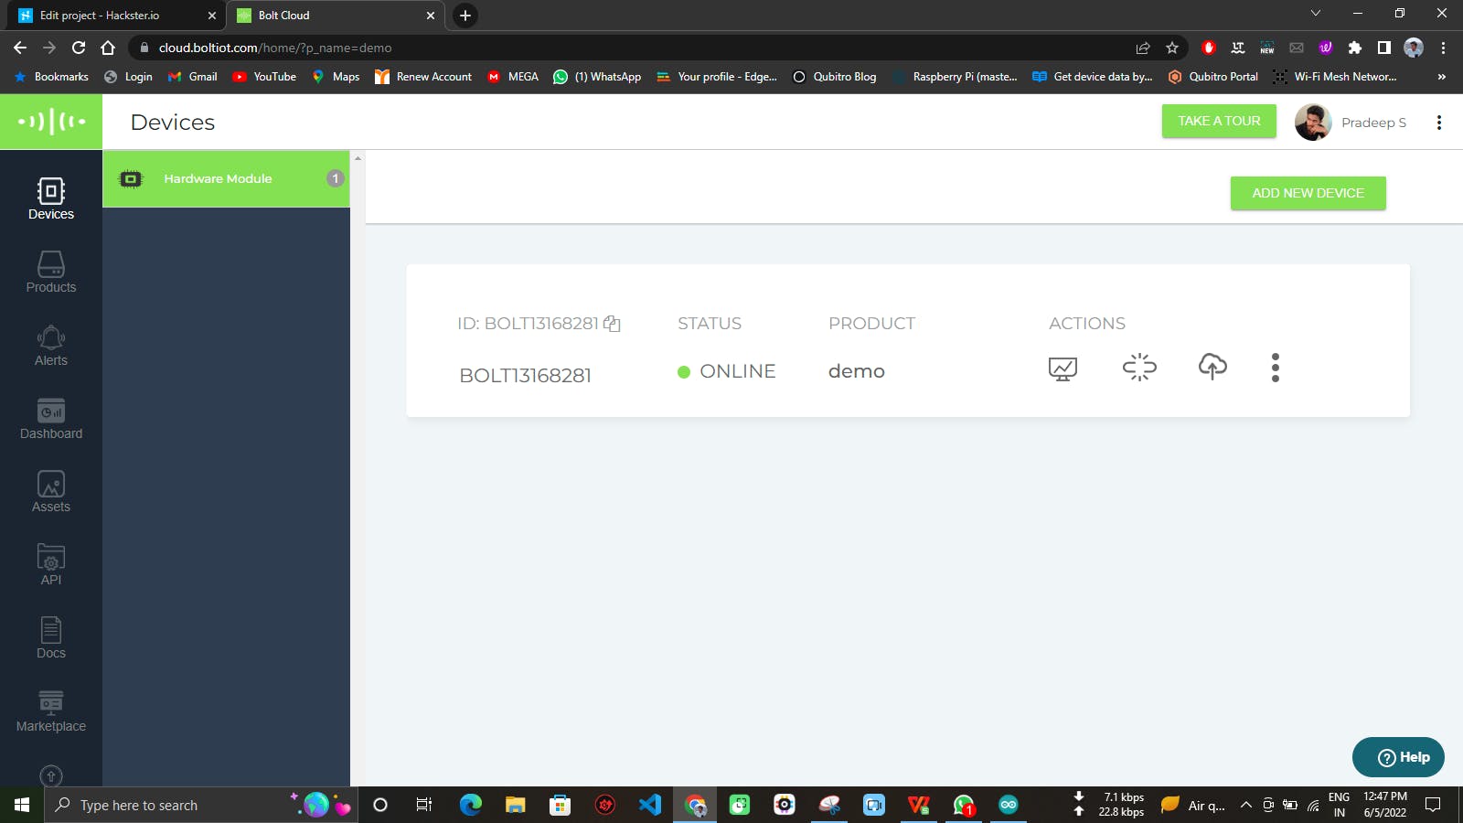
Task: Click the taskbar search box
Action: [x=199, y=805]
